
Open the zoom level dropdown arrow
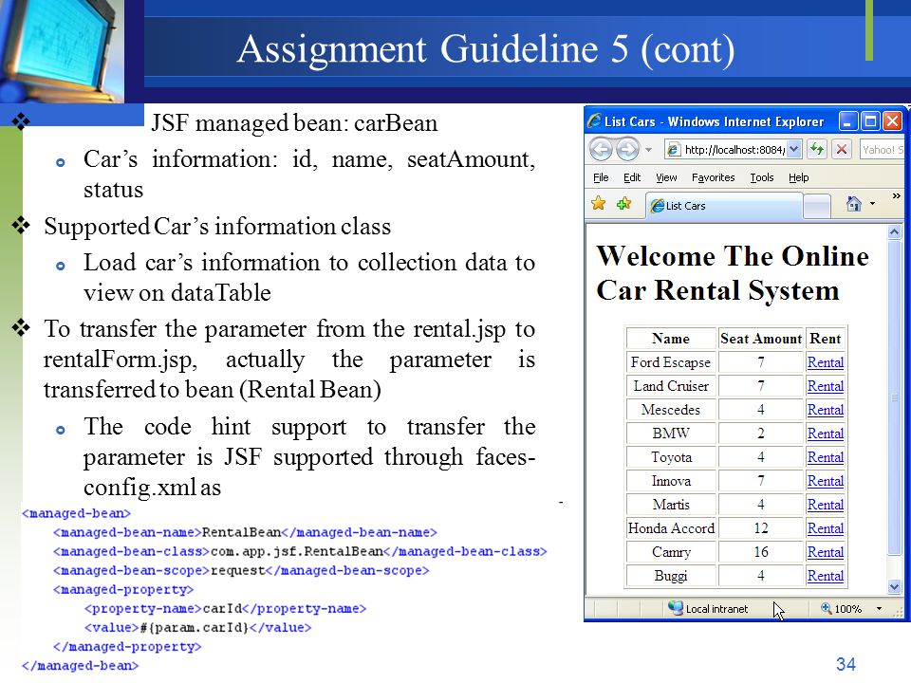point(879,609)
